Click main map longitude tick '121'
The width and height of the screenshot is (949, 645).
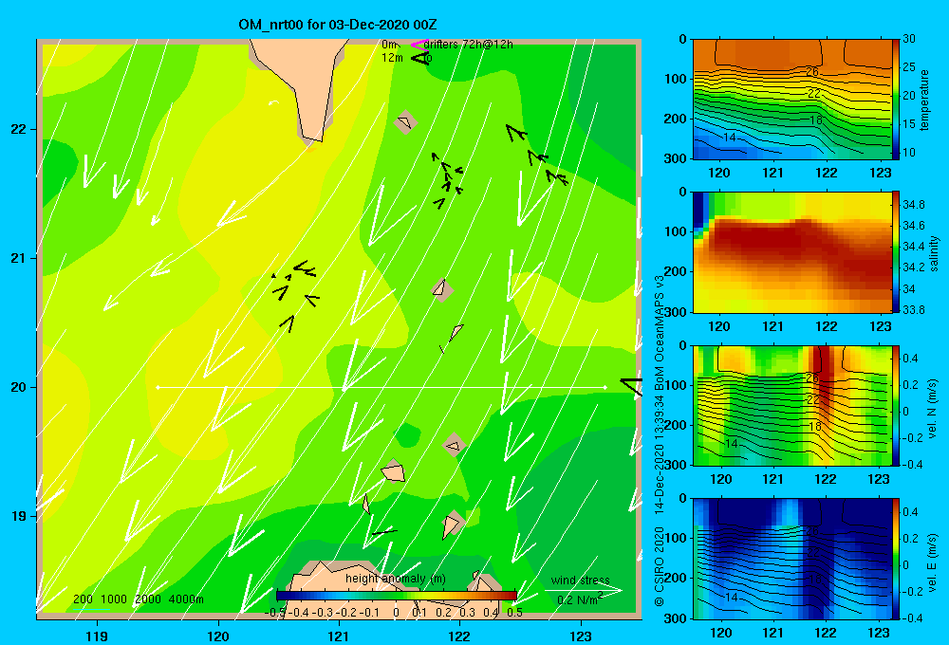tap(339, 636)
